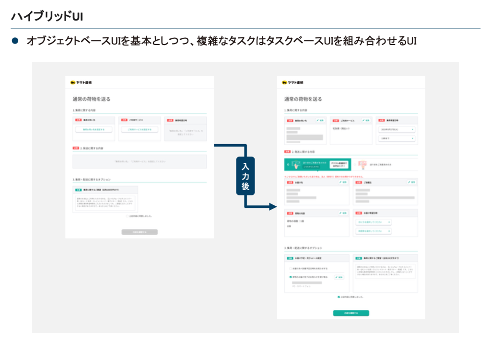
Task: Click the set pickup address button in left mockup
Action: point(94,129)
